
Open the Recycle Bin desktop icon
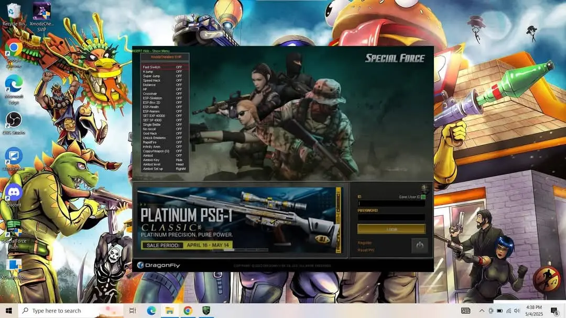[x=13, y=15]
